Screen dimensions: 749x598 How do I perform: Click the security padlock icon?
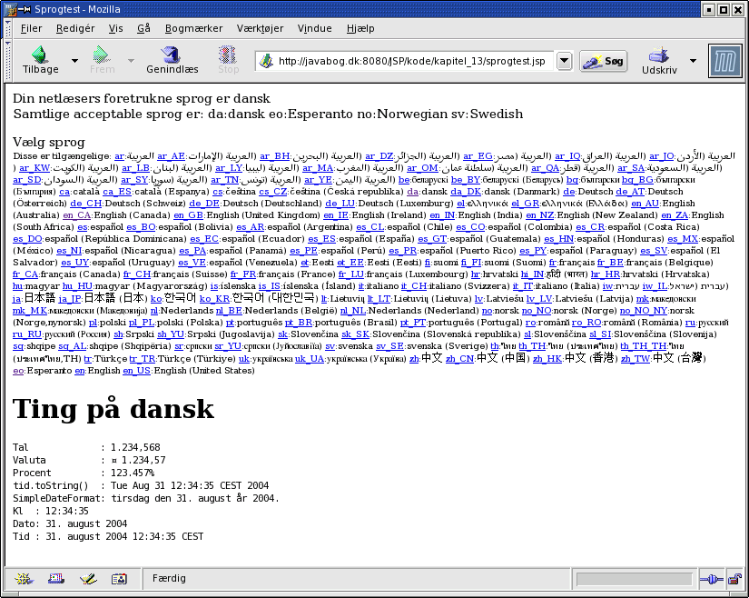[734, 578]
